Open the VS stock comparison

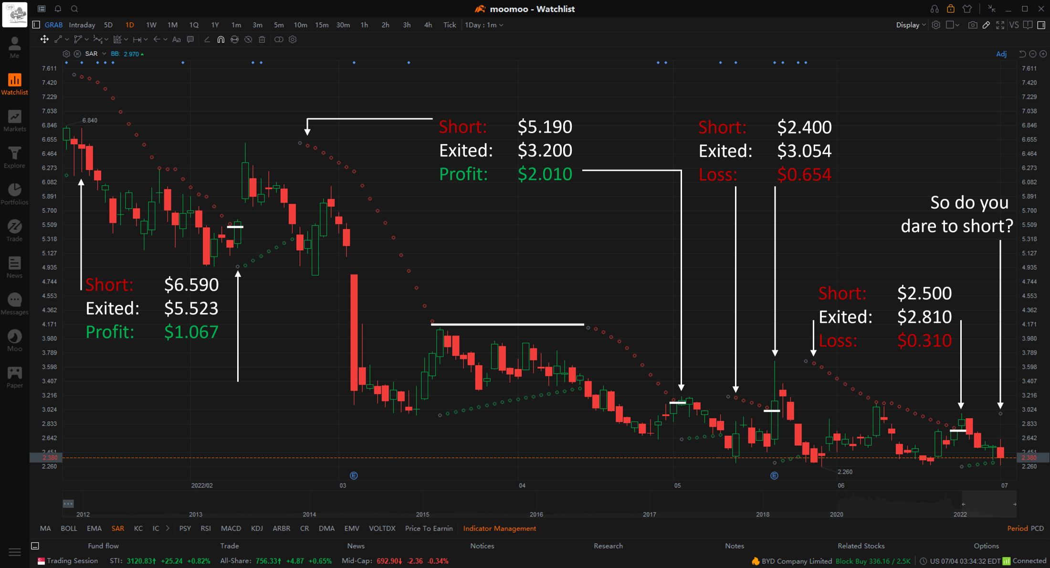pyautogui.click(x=1014, y=25)
